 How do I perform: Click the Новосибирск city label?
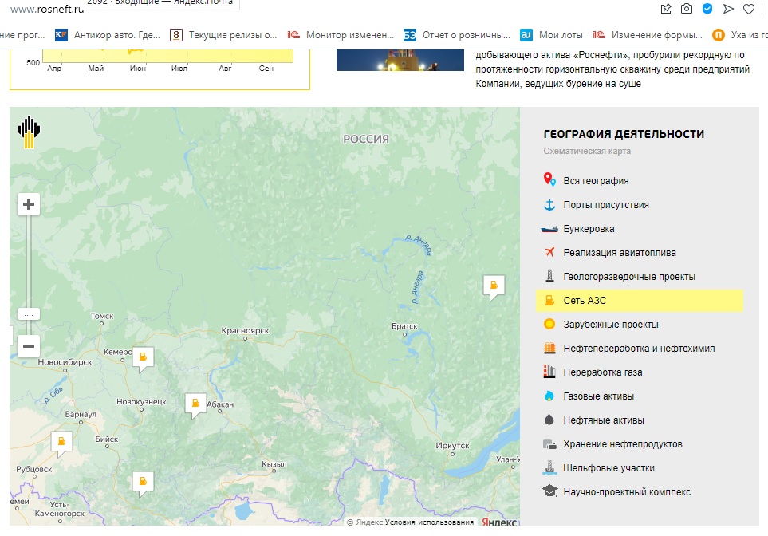65,362
